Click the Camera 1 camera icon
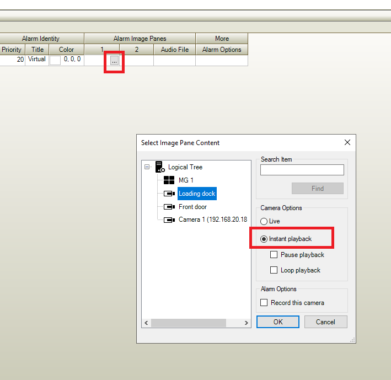The image size is (391, 380). coord(169,220)
